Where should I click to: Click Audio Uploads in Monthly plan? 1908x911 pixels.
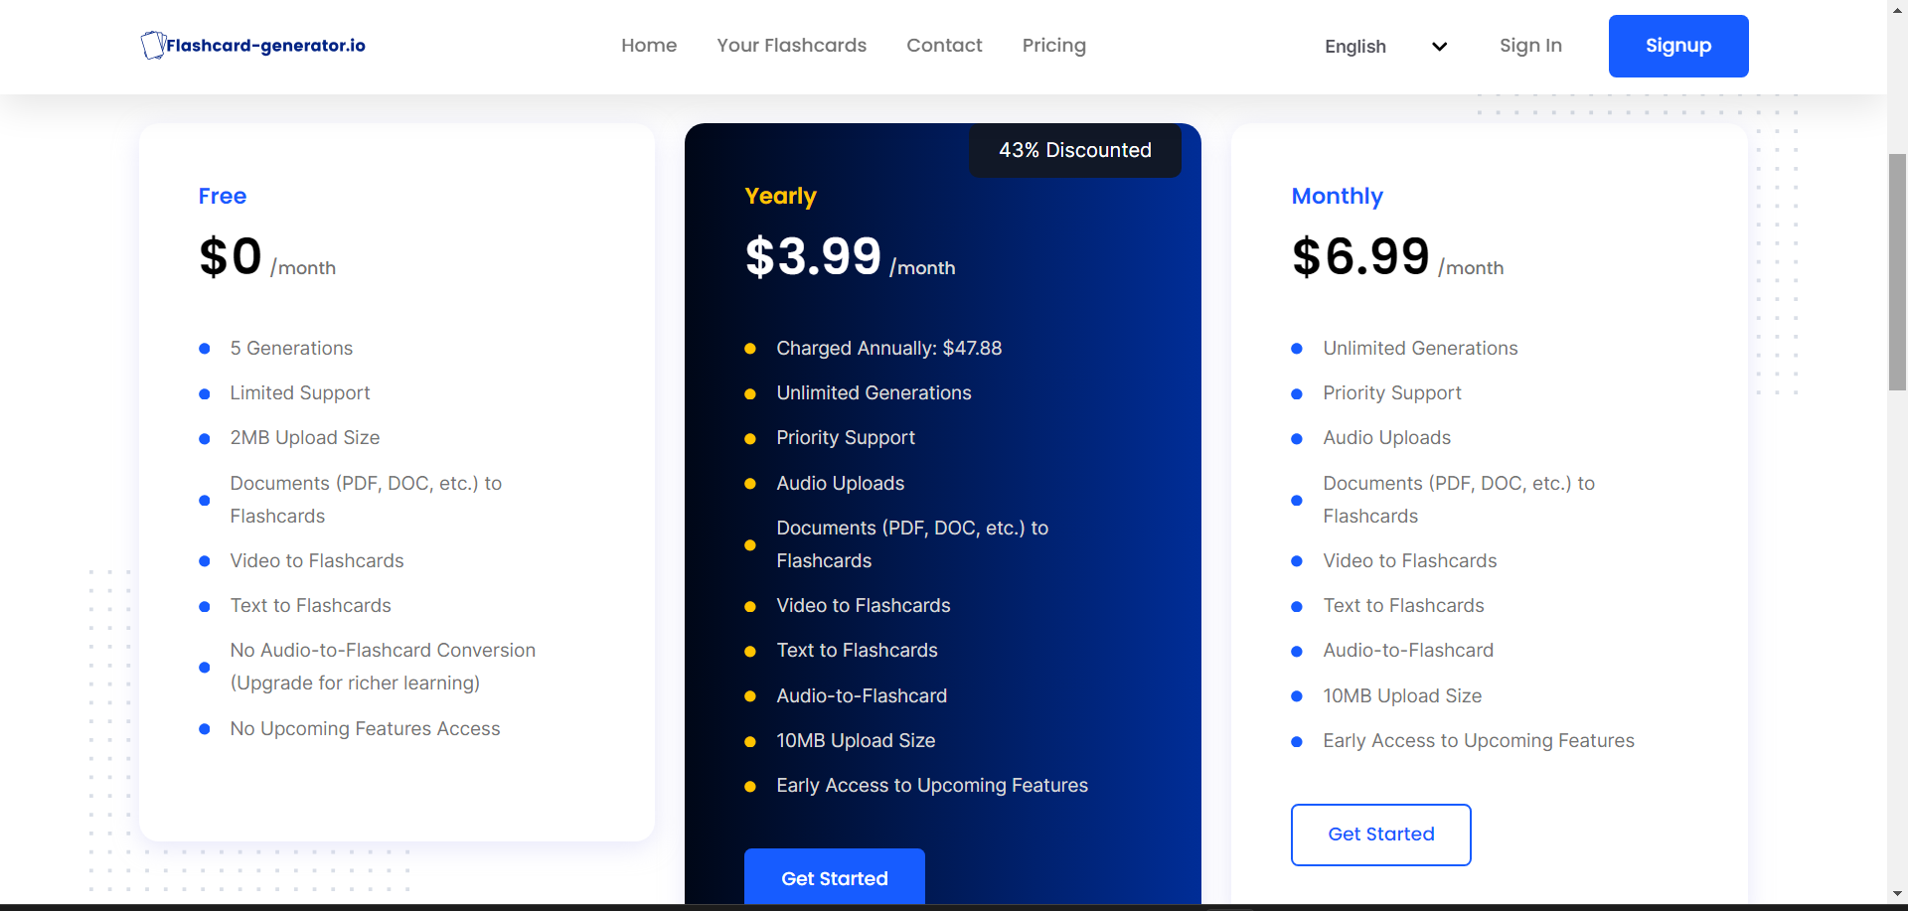point(1386,438)
